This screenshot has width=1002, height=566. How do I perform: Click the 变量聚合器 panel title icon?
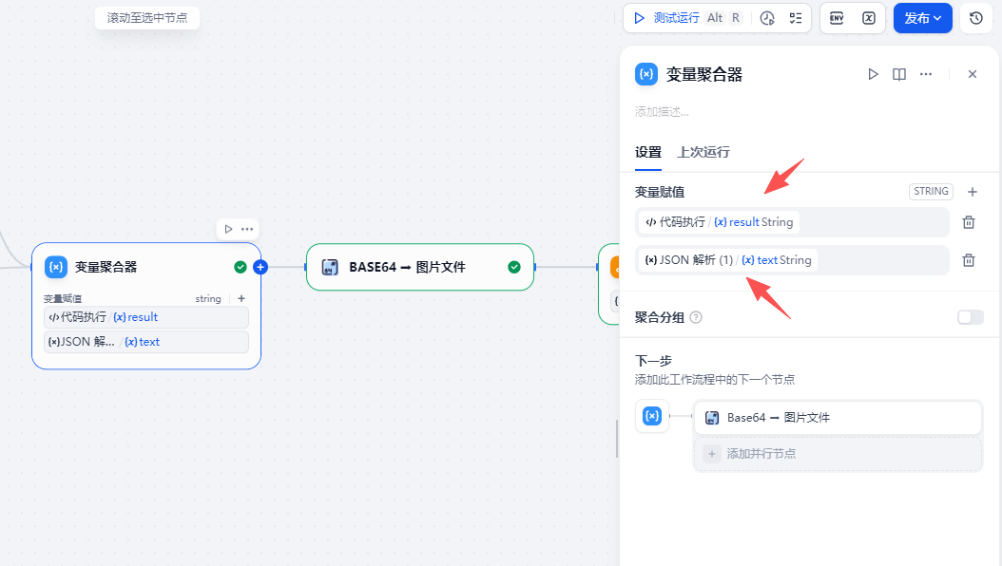pyautogui.click(x=646, y=75)
